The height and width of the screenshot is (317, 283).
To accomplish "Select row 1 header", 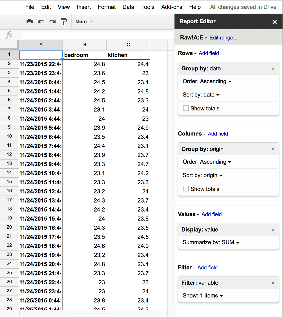I will click(9, 54).
